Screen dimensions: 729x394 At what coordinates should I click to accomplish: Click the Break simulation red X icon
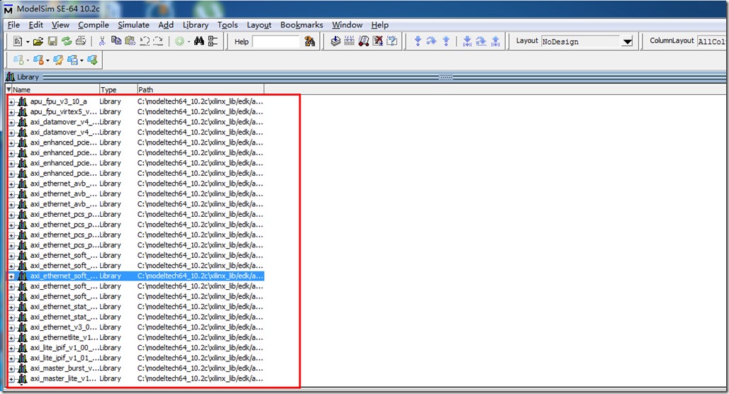coord(378,41)
